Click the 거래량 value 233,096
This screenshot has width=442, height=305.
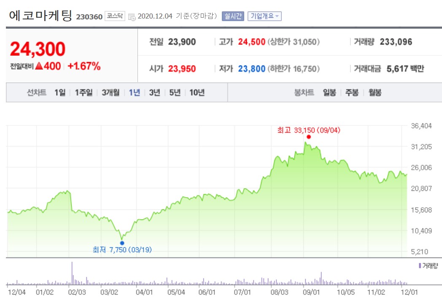coord(396,42)
